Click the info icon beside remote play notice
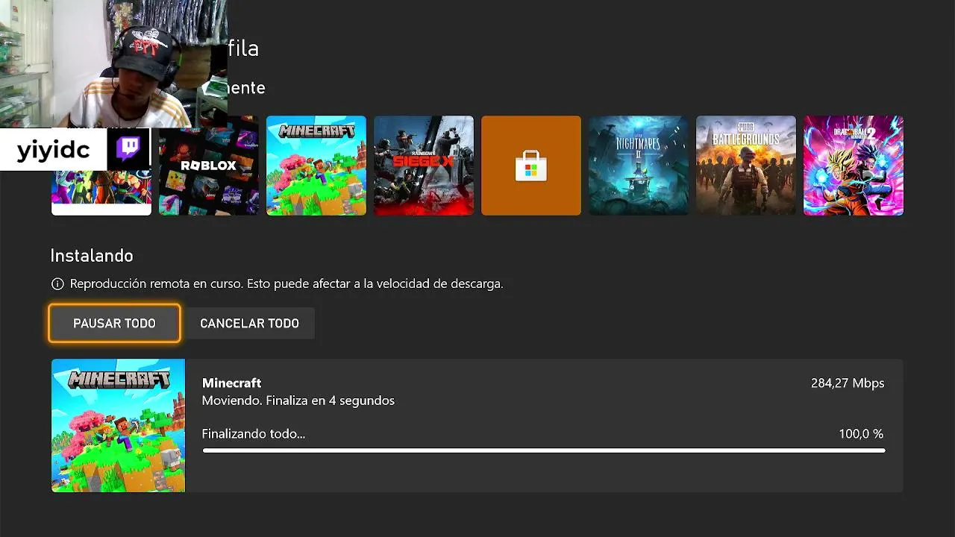955x537 pixels. [x=57, y=284]
